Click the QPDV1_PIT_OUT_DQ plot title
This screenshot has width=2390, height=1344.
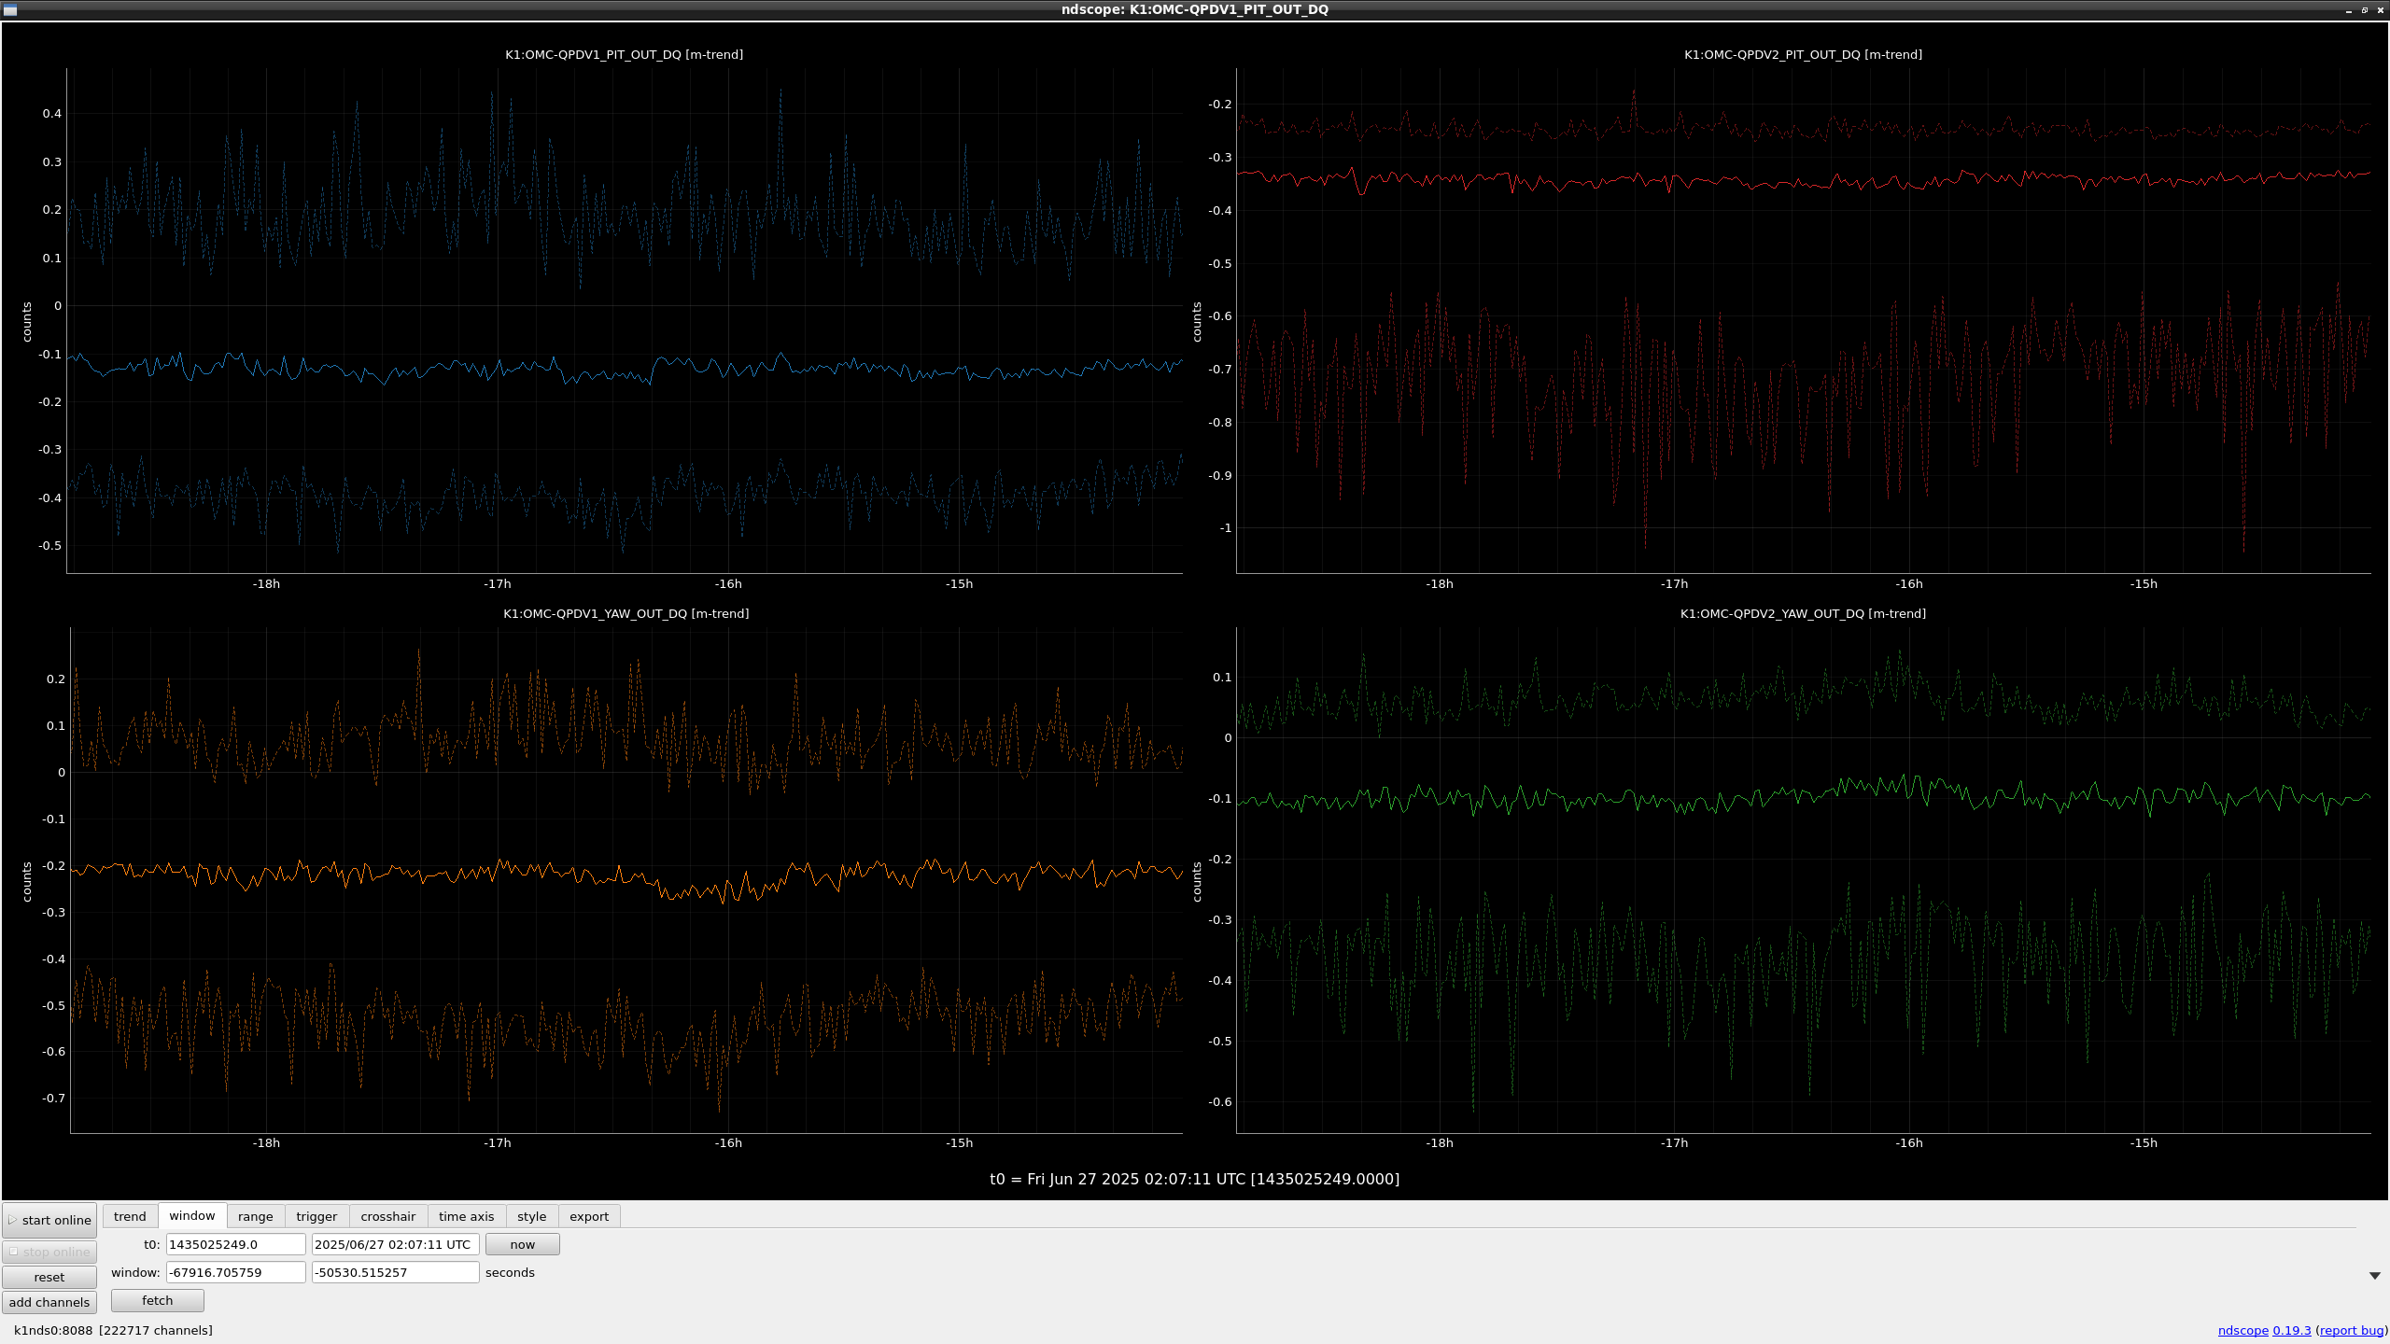pos(624,54)
